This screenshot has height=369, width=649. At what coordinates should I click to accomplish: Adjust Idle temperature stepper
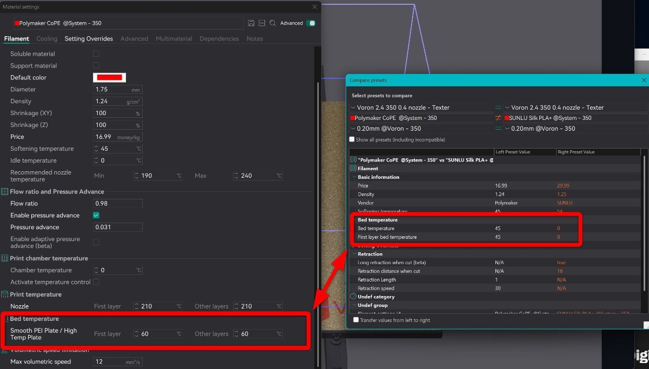pyautogui.click(x=96, y=160)
